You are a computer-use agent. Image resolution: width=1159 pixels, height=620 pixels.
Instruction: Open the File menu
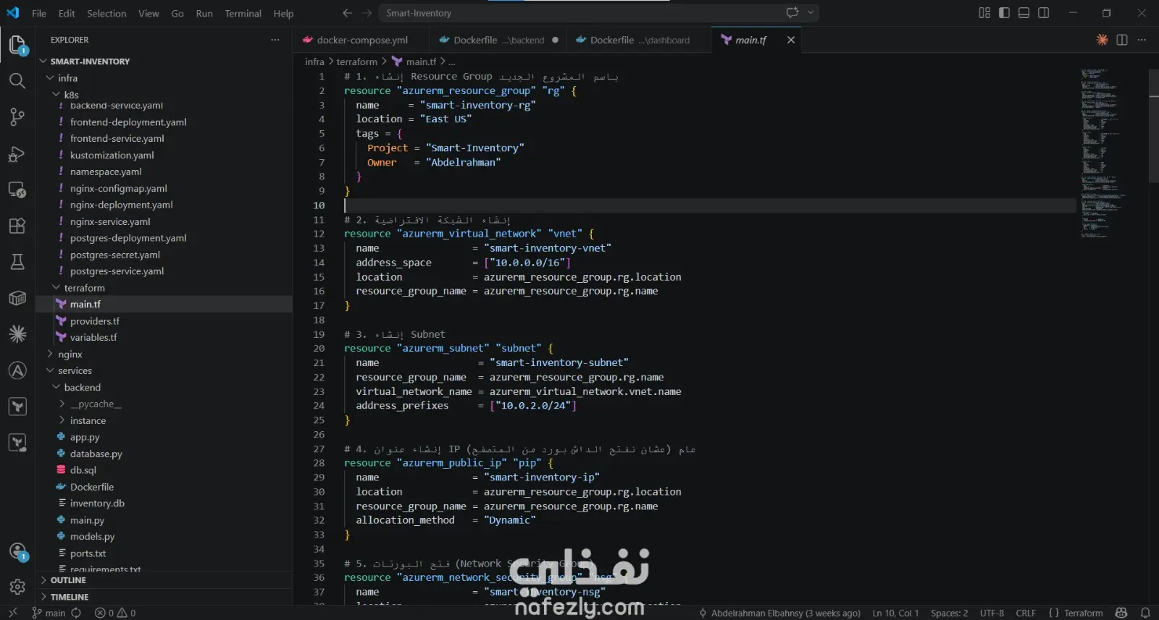pyautogui.click(x=39, y=13)
